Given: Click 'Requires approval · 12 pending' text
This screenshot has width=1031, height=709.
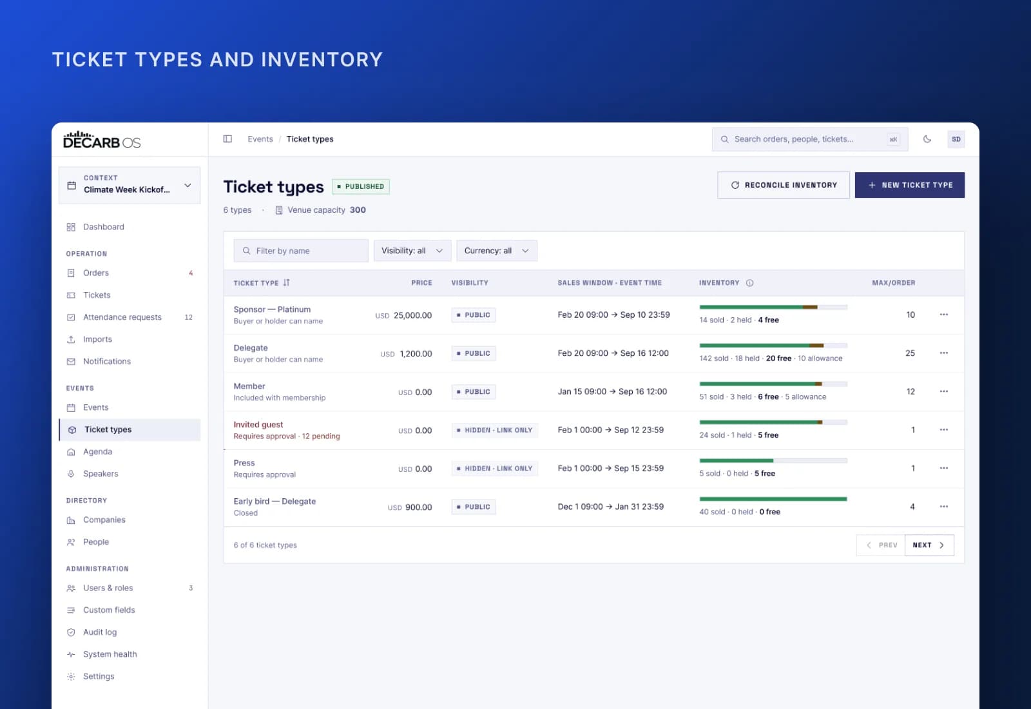Looking at the screenshot, I should tap(287, 436).
